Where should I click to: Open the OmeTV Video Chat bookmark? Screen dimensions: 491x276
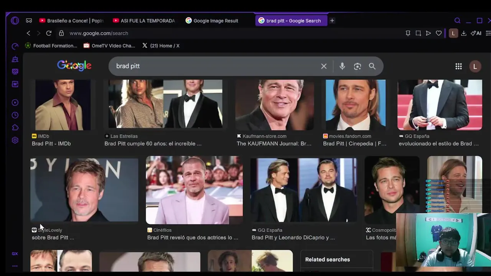pyautogui.click(x=110, y=46)
